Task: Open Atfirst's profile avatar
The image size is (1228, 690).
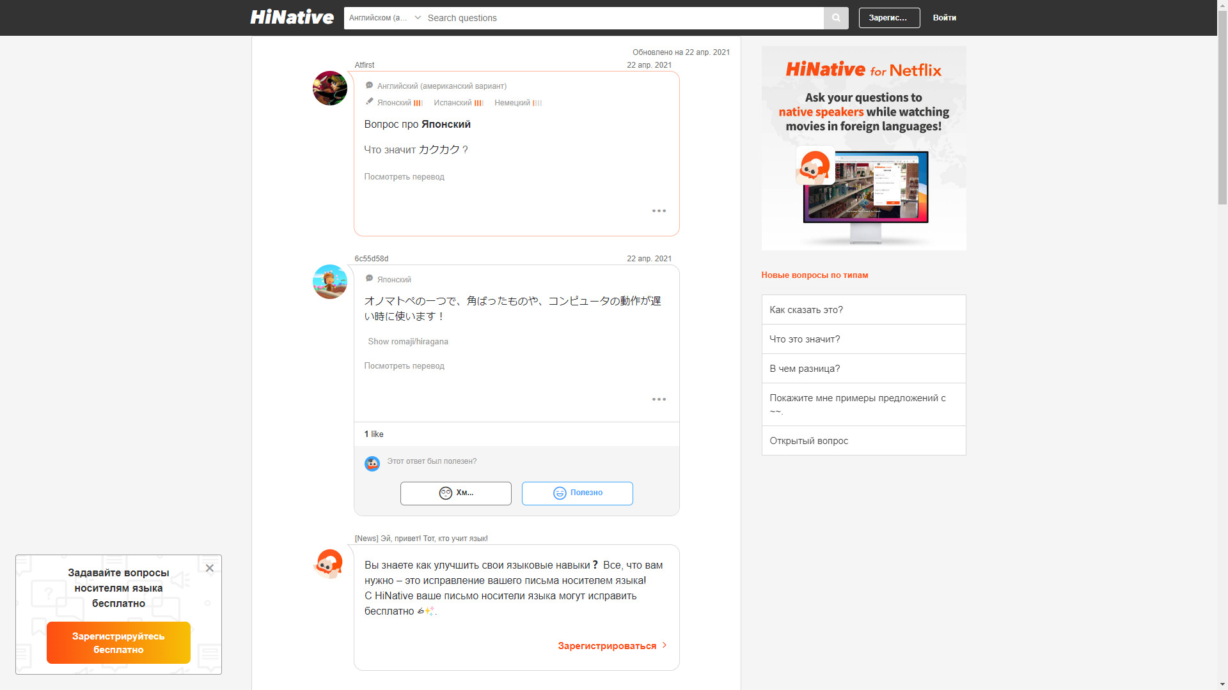Action: coord(329,88)
